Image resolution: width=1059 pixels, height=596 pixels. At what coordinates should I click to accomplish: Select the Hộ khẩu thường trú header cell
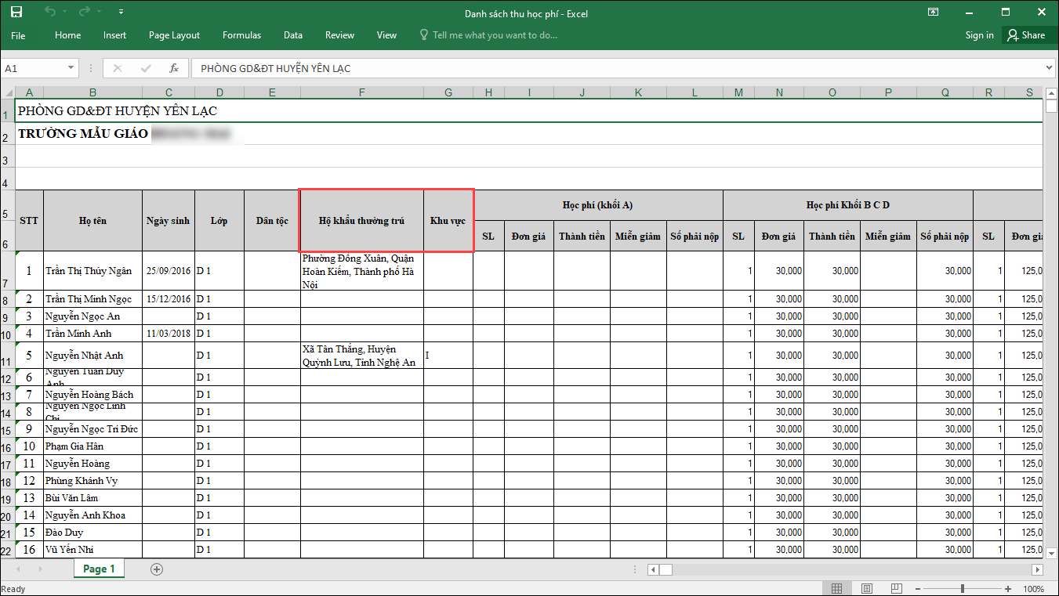pos(361,221)
